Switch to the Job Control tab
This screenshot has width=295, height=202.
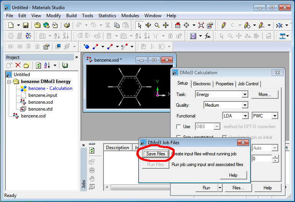pyautogui.click(x=248, y=84)
